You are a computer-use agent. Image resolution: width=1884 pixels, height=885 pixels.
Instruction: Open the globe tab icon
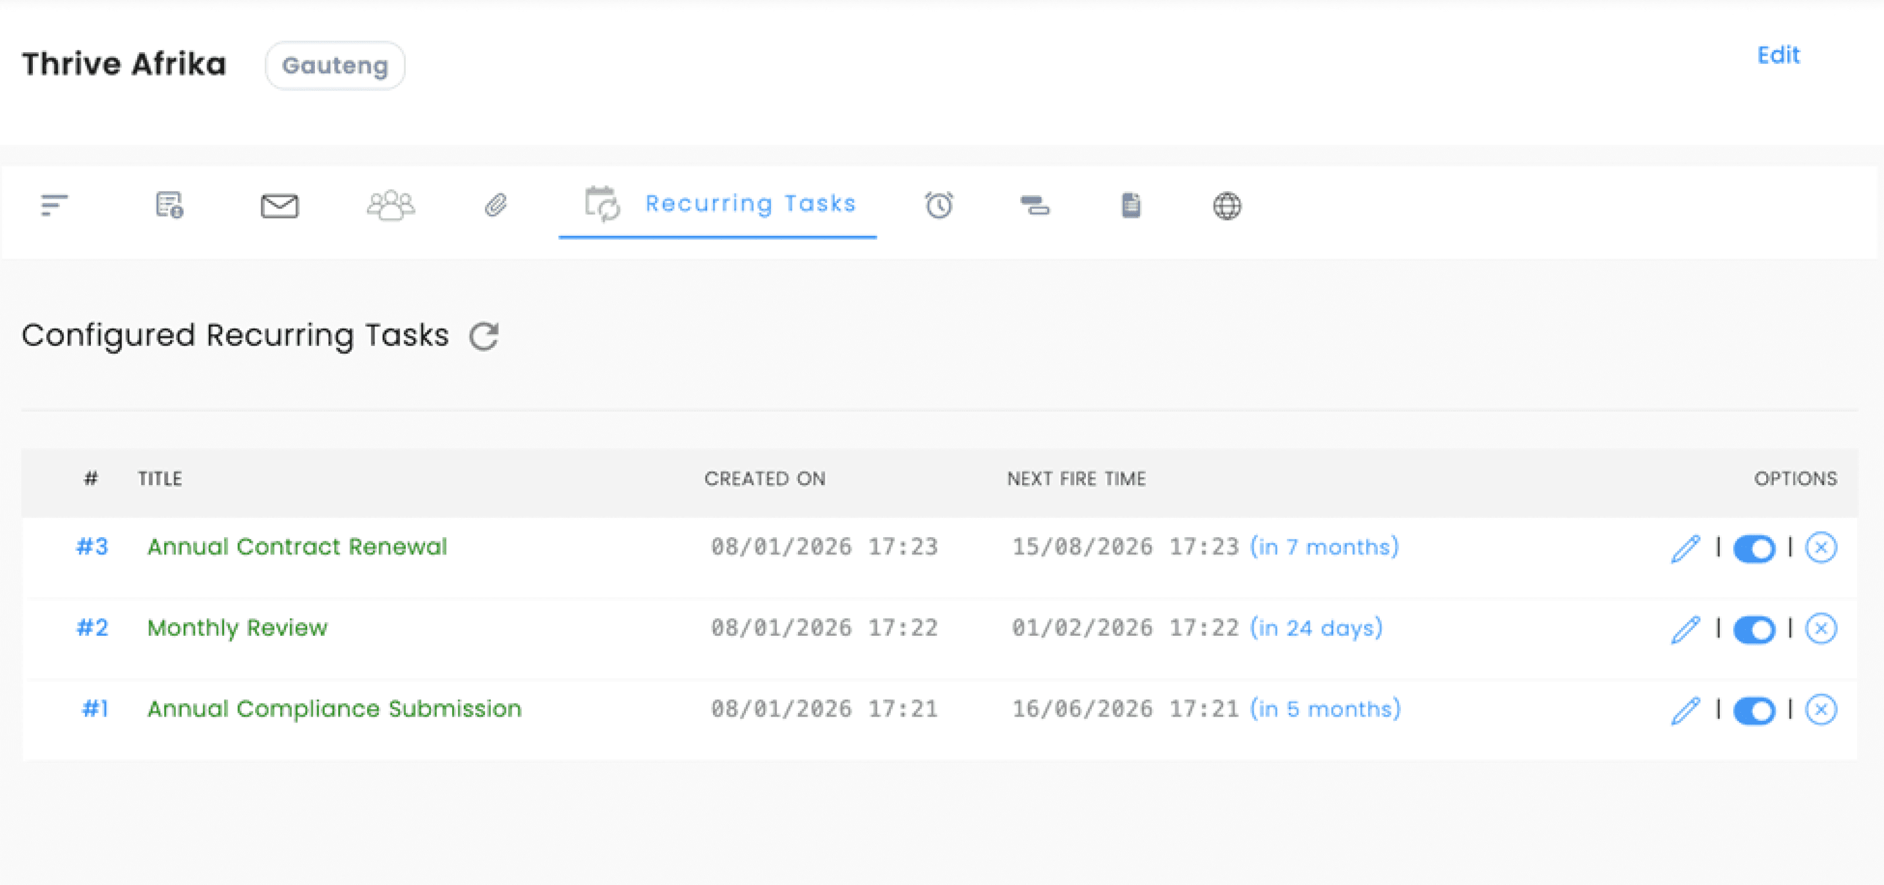(1227, 205)
